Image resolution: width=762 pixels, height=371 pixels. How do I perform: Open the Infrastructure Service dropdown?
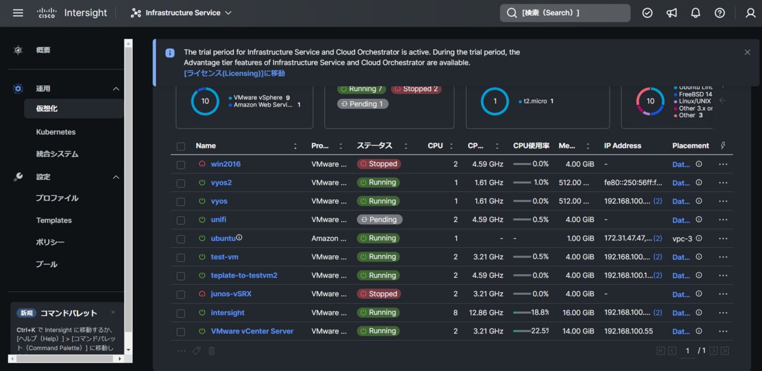[x=181, y=13]
